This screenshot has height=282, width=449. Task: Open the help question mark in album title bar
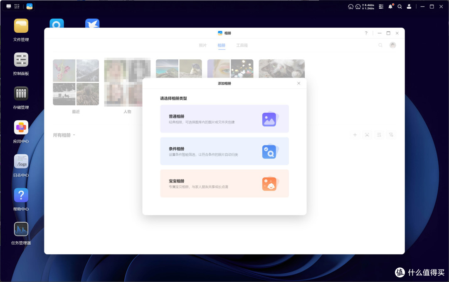pyautogui.click(x=366, y=33)
